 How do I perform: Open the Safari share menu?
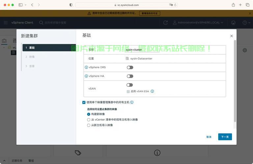pyautogui.click(x=233, y=5)
